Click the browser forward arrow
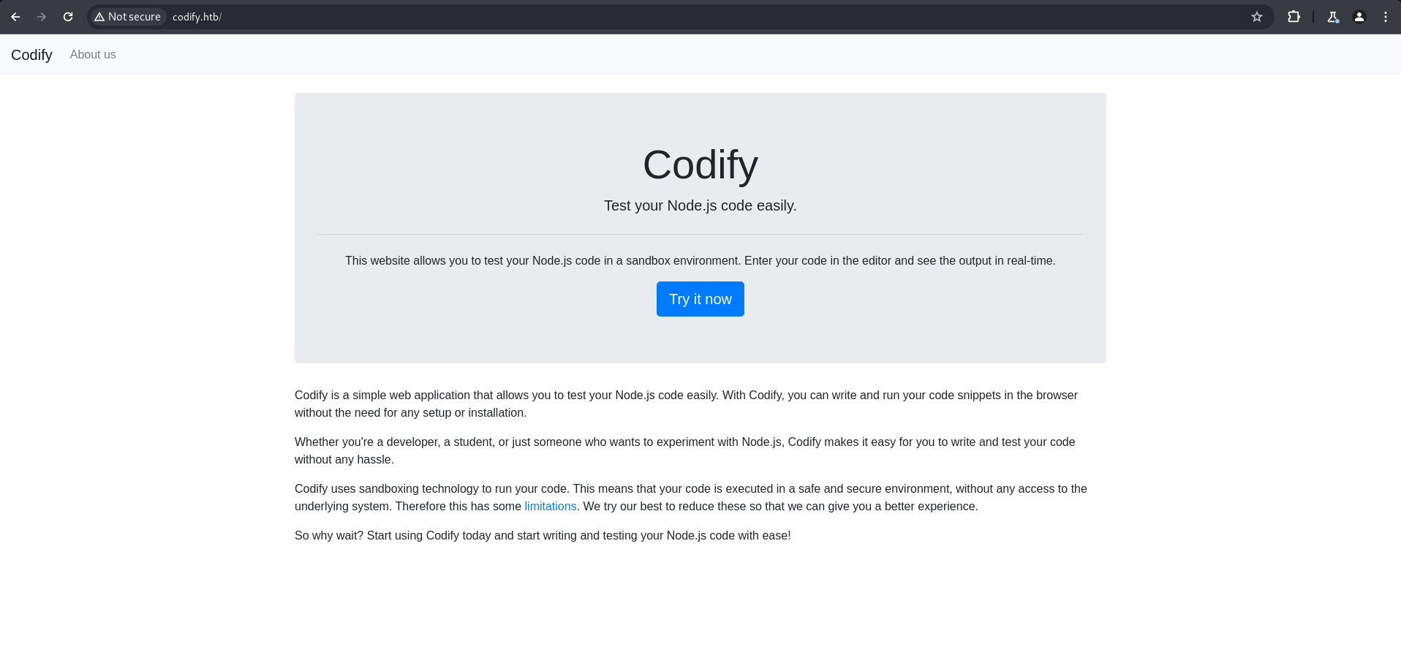This screenshot has width=1401, height=647. point(42,17)
